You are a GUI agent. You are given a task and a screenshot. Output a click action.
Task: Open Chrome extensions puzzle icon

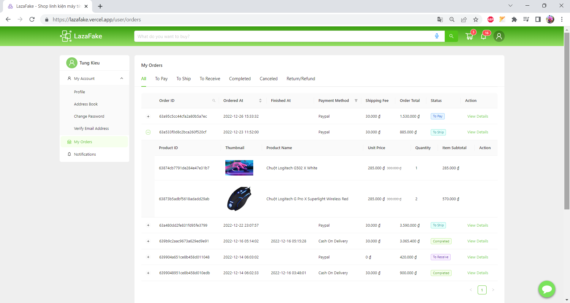(x=514, y=19)
